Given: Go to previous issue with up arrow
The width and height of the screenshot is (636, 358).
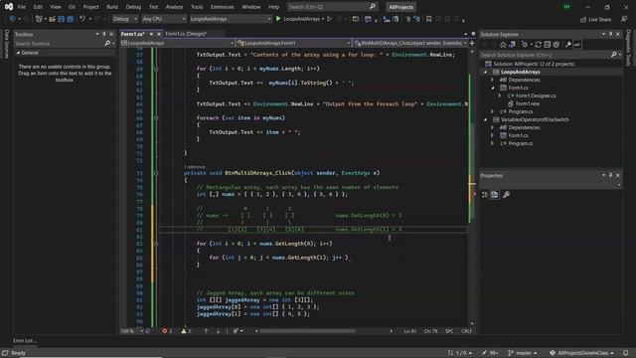Looking at the screenshot, I should [206, 331].
